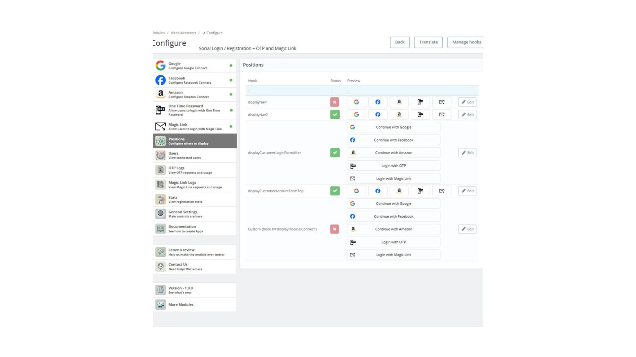Screen dimensions: 636x357
Task: Open General Settings menu item
Action: click(x=194, y=214)
